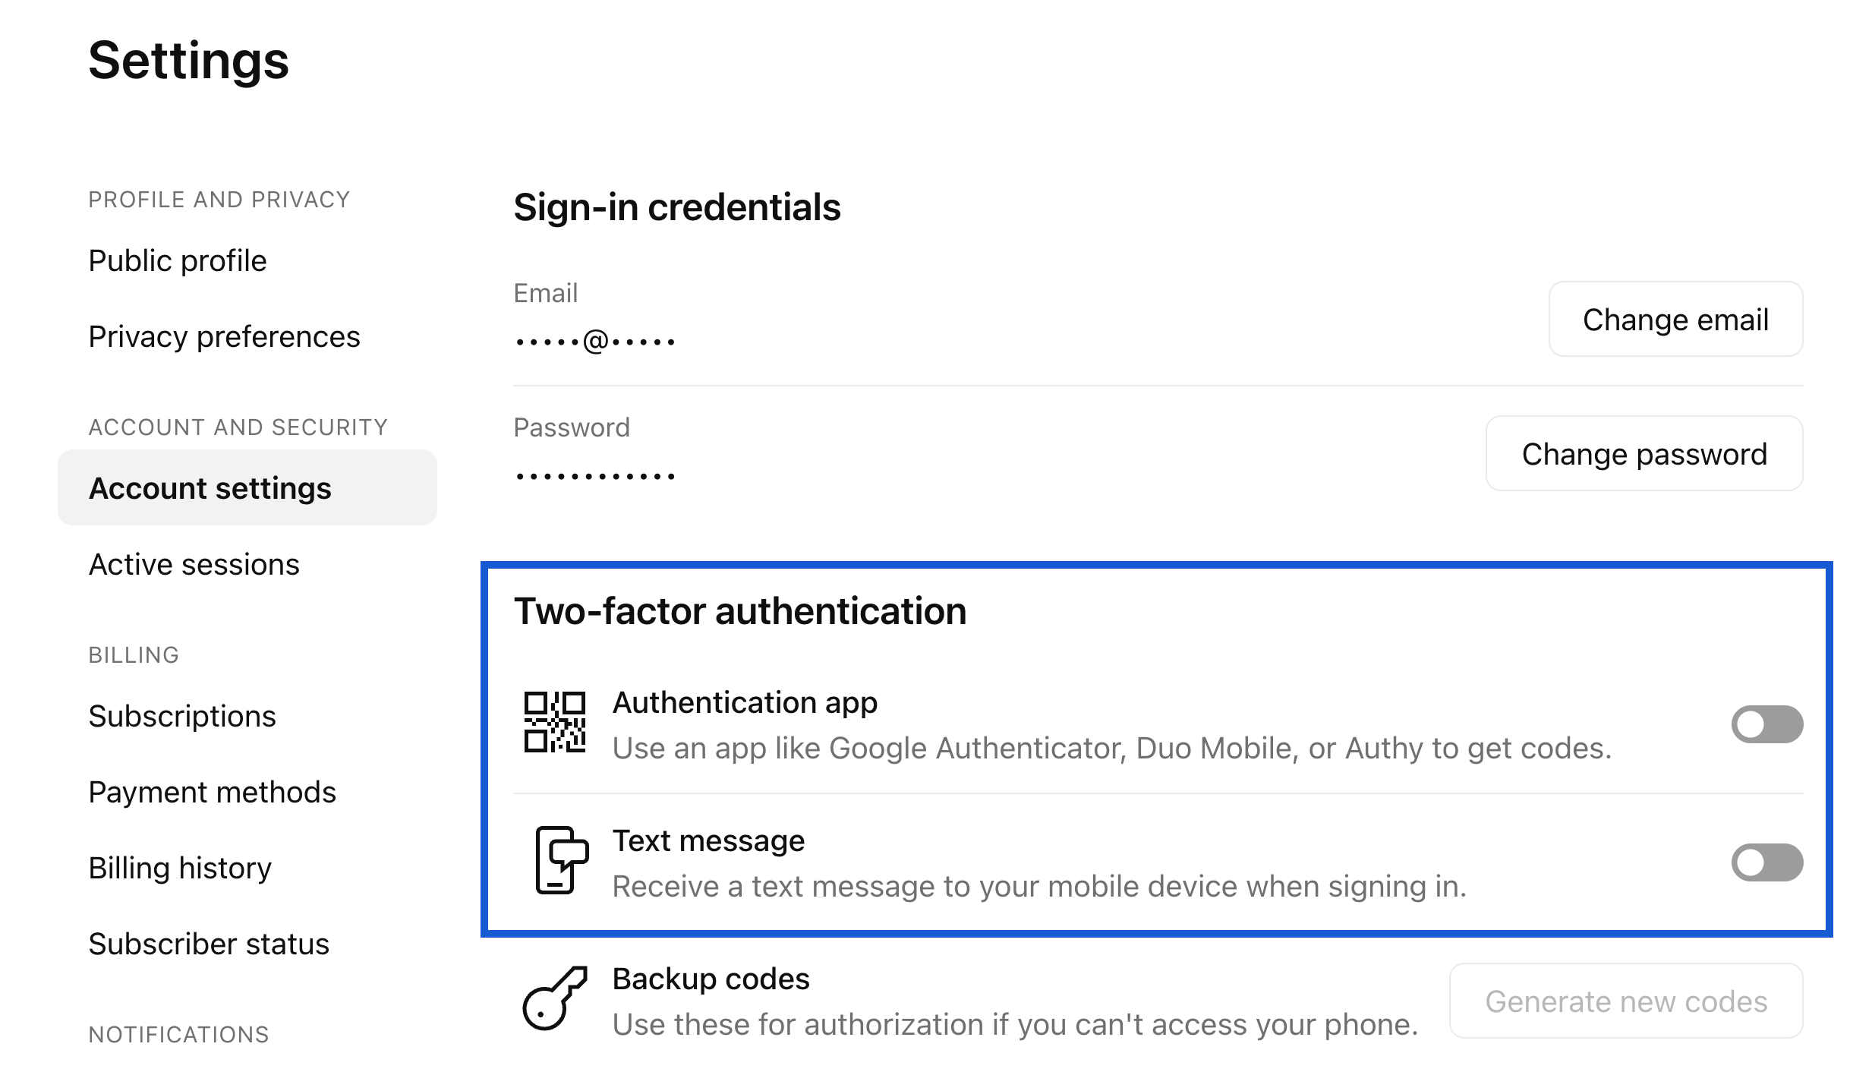Go to Privacy preferences
This screenshot has height=1072, width=1872.
[x=224, y=336]
